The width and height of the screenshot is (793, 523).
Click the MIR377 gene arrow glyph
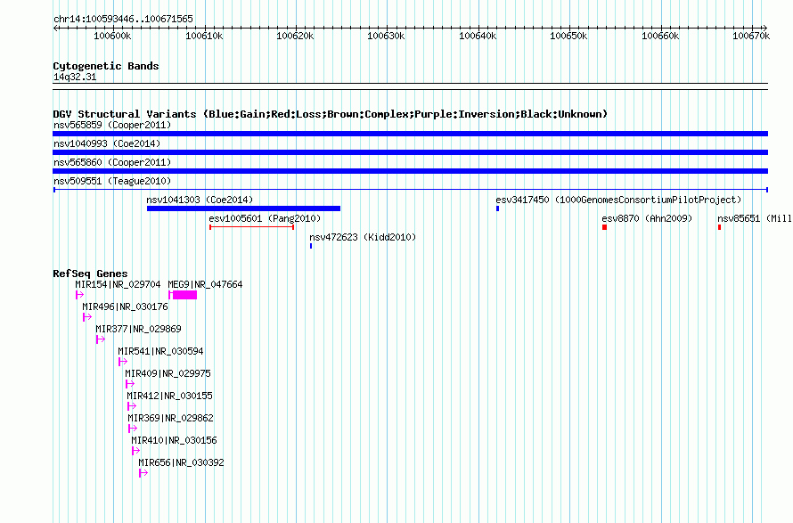100,339
